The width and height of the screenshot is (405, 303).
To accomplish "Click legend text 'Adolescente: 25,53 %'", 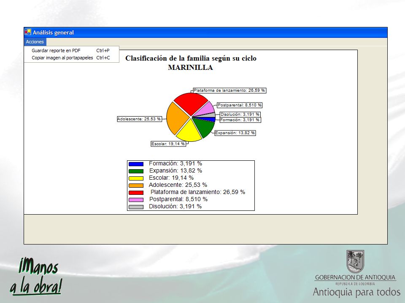I will click(178, 185).
